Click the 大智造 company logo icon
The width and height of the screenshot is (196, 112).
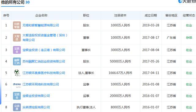(17, 38)
